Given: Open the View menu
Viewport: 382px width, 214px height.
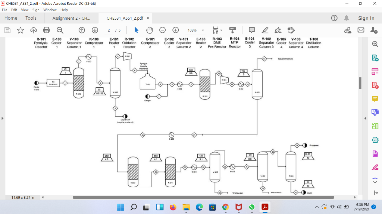Looking at the screenshot, I should point(25,10).
